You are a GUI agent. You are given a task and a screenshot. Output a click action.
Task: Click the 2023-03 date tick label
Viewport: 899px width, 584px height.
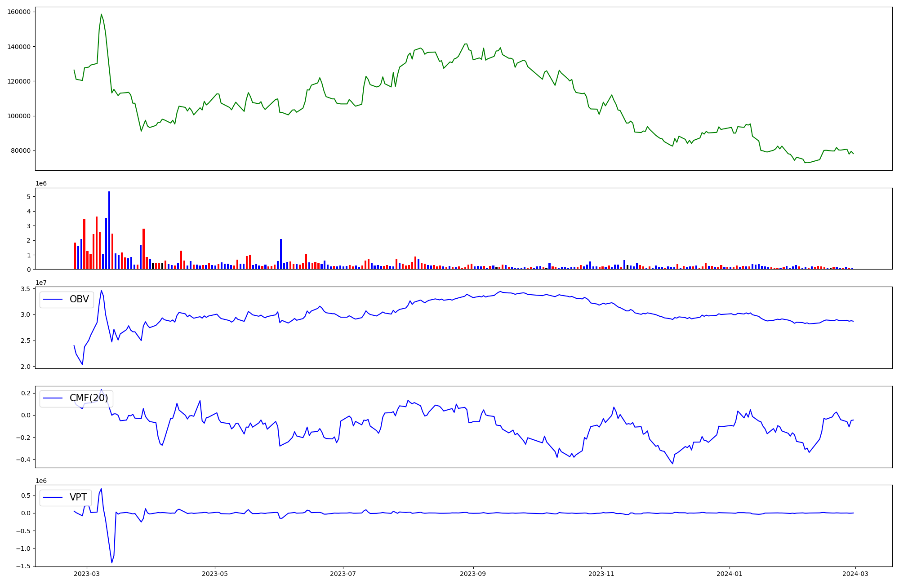tap(86, 574)
